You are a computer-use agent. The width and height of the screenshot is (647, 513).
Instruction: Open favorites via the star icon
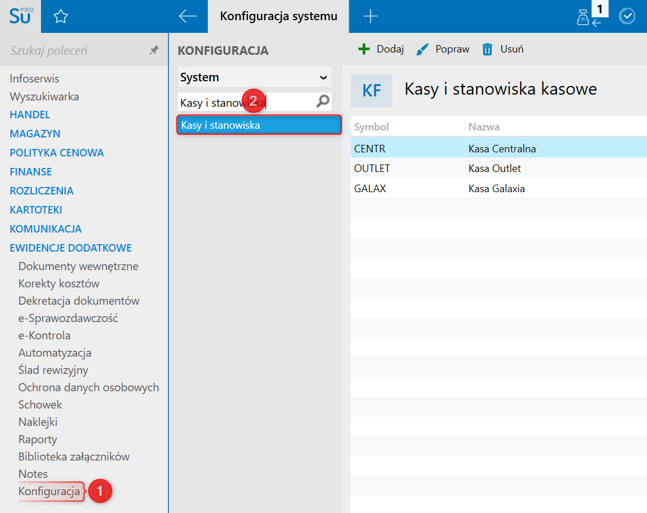pyautogui.click(x=61, y=17)
